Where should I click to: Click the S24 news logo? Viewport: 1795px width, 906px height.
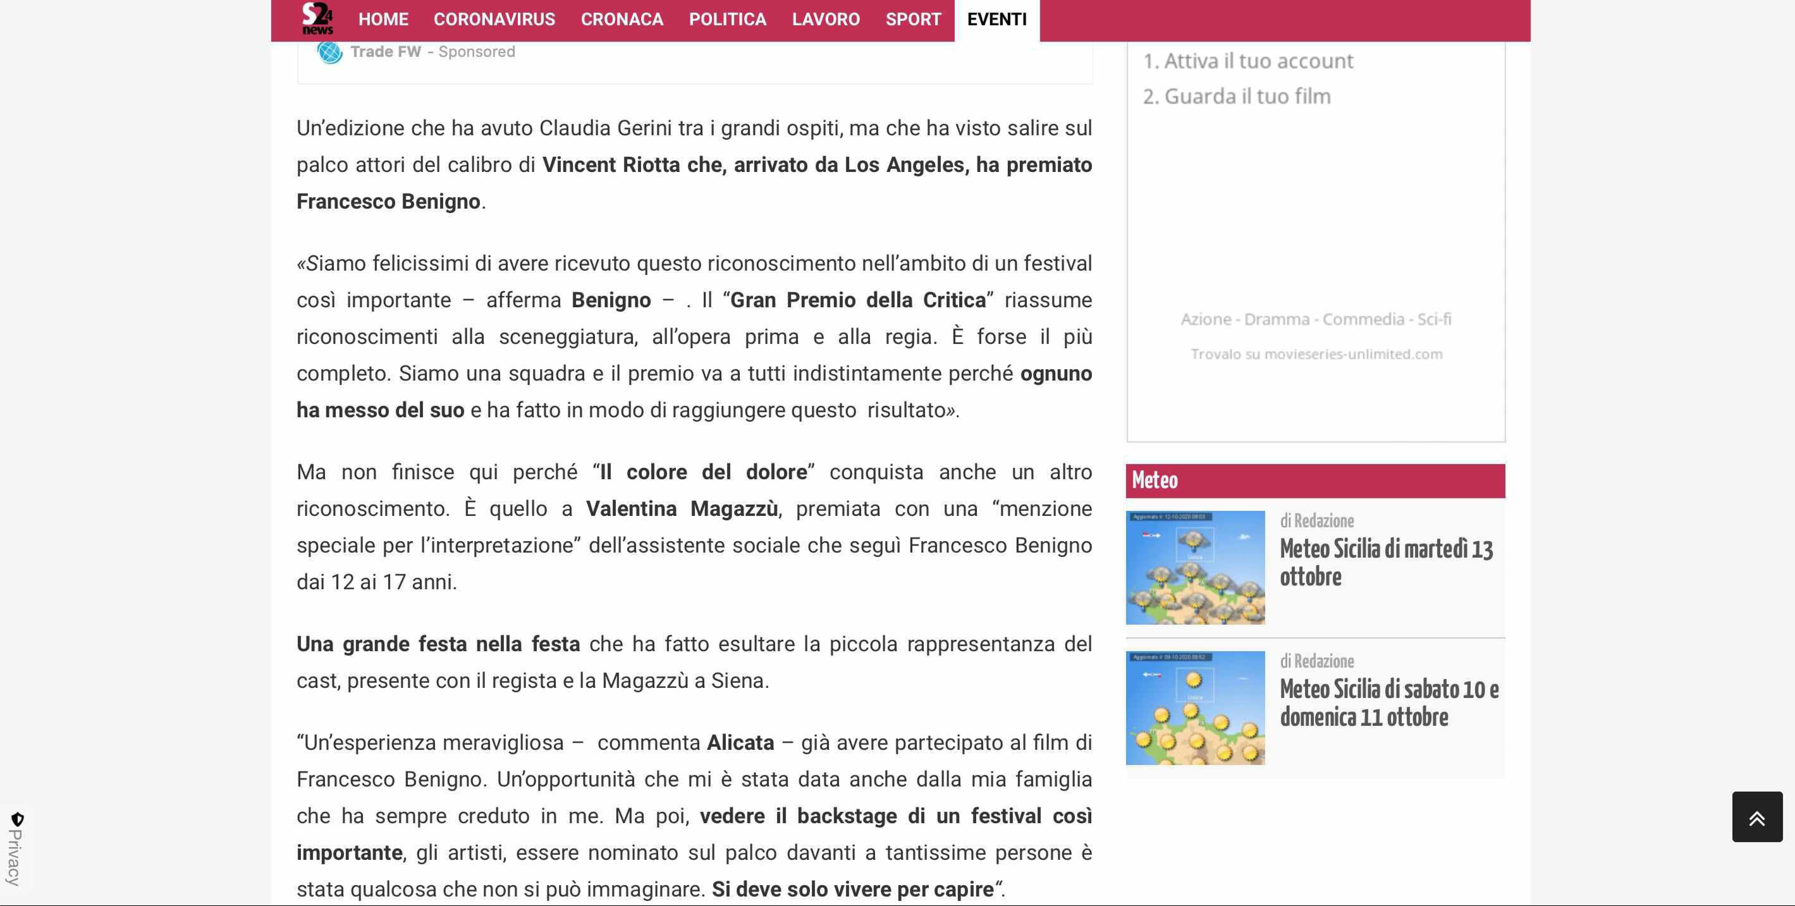317,19
